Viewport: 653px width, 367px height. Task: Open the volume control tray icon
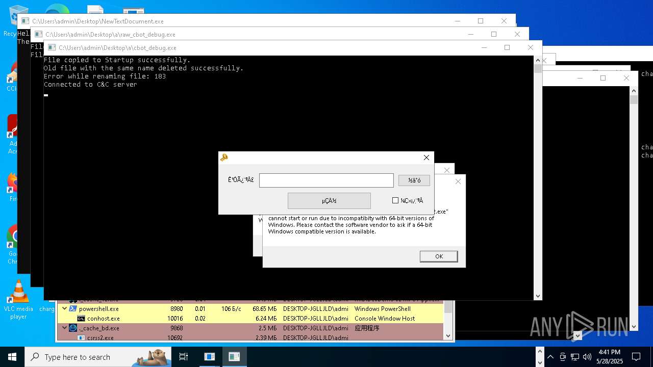coord(587,357)
